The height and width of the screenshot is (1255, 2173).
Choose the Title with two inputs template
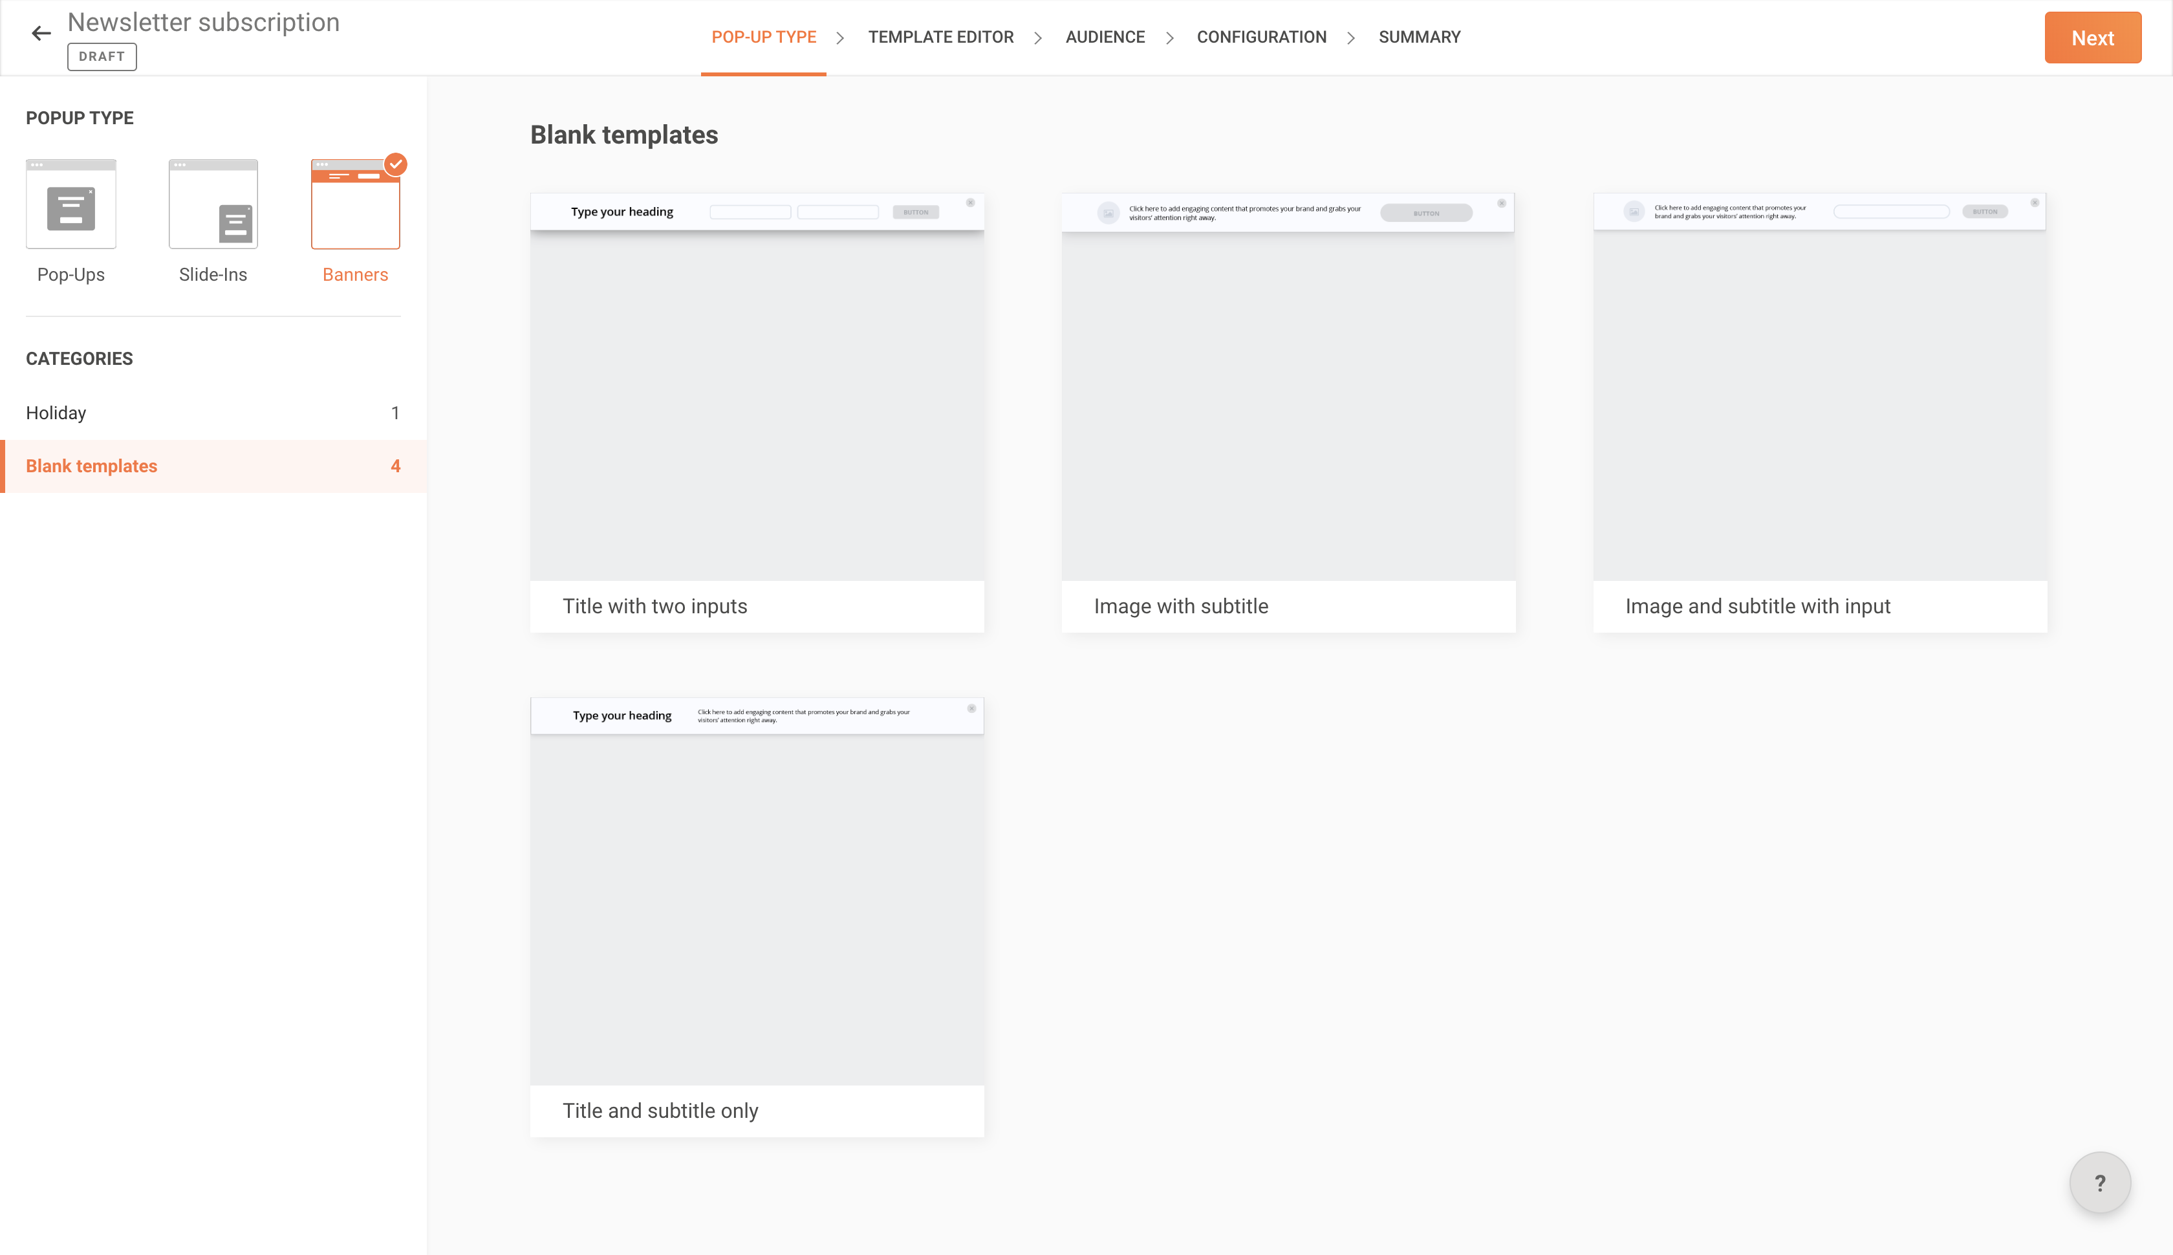pyautogui.click(x=757, y=412)
